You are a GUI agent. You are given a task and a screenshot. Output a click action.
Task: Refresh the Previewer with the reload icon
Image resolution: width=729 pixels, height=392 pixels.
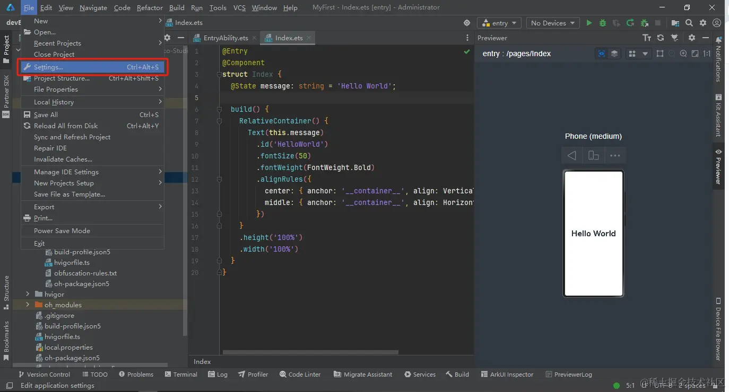[x=661, y=38]
